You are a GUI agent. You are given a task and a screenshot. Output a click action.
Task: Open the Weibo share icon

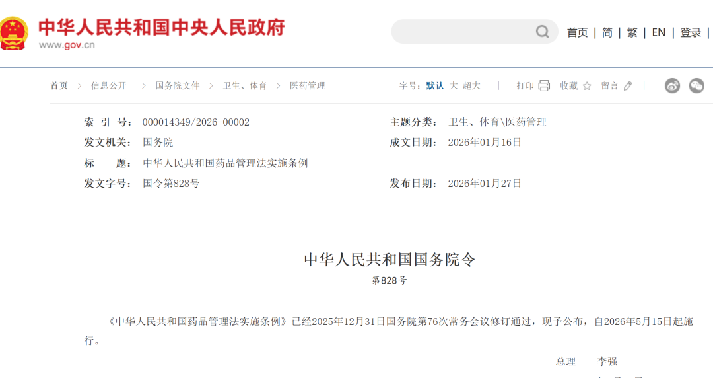click(672, 85)
